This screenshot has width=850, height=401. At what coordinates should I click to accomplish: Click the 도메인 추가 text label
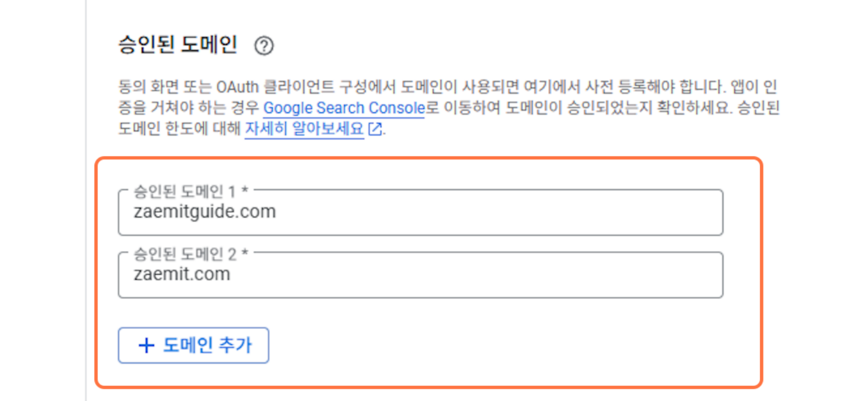(x=207, y=346)
